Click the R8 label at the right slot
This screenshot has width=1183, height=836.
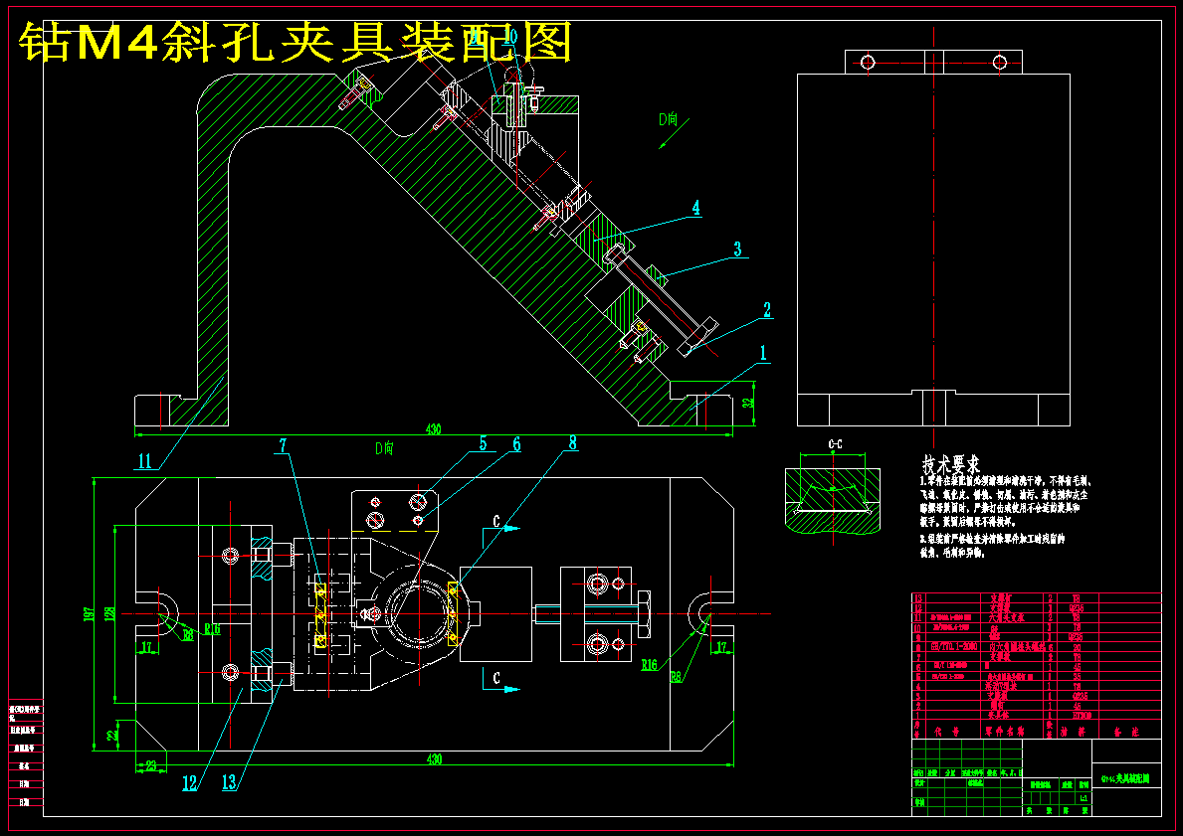[x=677, y=677]
